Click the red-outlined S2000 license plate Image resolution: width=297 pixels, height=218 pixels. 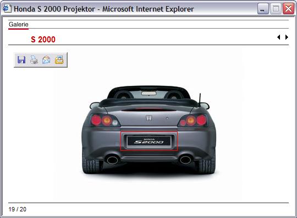(149, 141)
